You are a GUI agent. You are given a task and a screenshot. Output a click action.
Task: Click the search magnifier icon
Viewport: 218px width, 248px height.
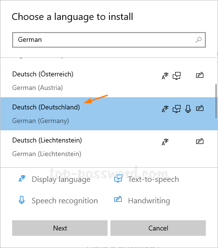[199, 40]
